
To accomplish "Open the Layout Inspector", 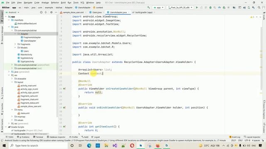I will pyautogui.click(x=252, y=137).
